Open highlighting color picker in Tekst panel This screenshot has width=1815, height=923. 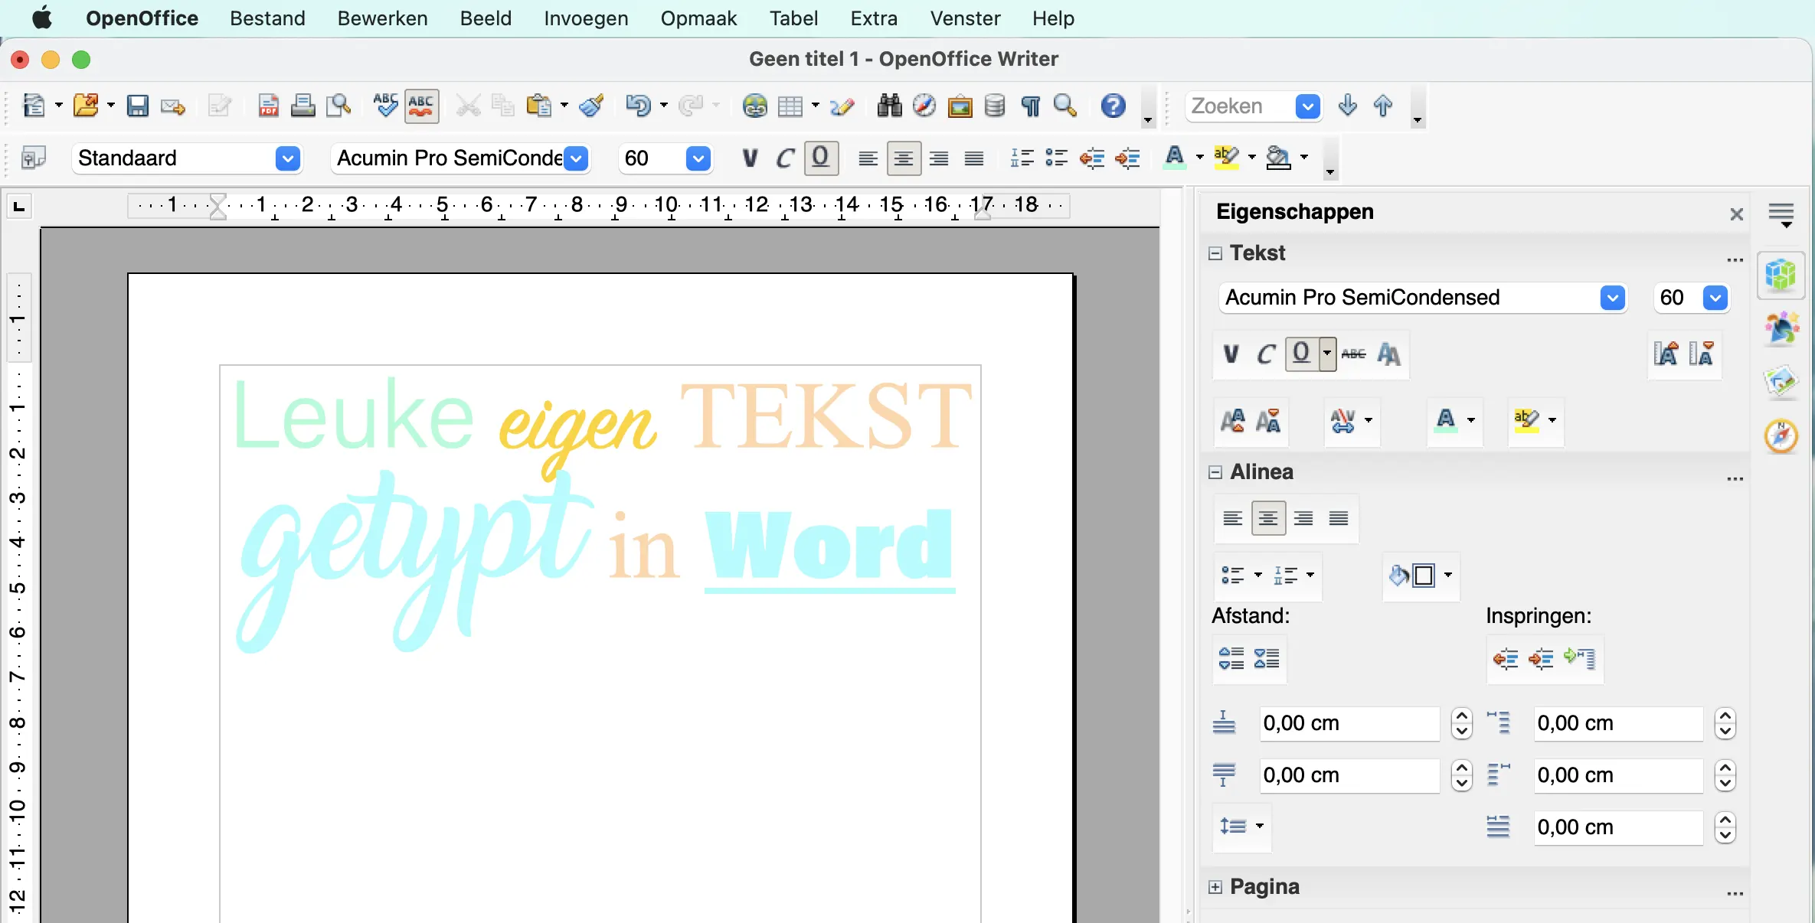pyautogui.click(x=1552, y=420)
